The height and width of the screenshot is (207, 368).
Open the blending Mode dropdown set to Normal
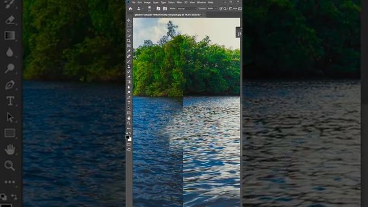187,9
